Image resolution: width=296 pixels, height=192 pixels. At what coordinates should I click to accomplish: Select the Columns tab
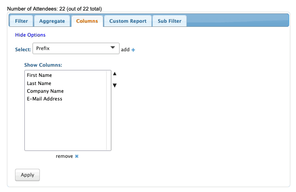tap(87, 21)
